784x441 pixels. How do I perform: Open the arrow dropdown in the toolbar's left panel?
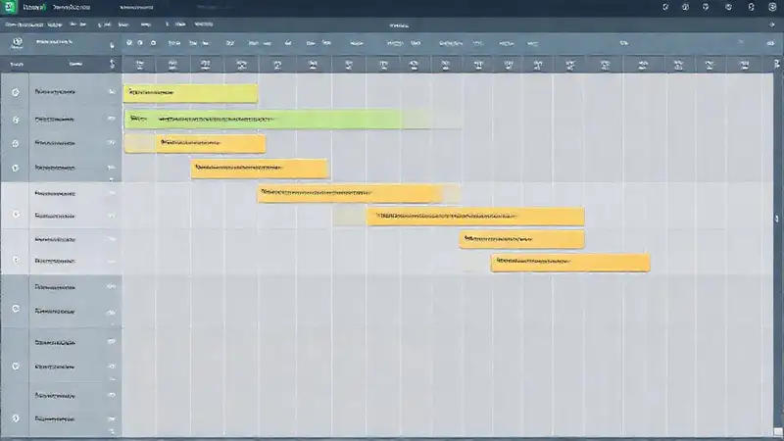click(112, 45)
